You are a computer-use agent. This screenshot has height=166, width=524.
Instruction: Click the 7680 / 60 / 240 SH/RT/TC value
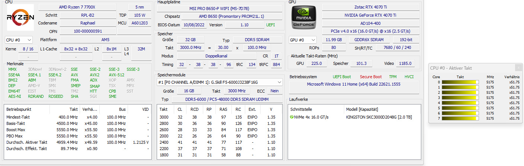[x=397, y=48]
